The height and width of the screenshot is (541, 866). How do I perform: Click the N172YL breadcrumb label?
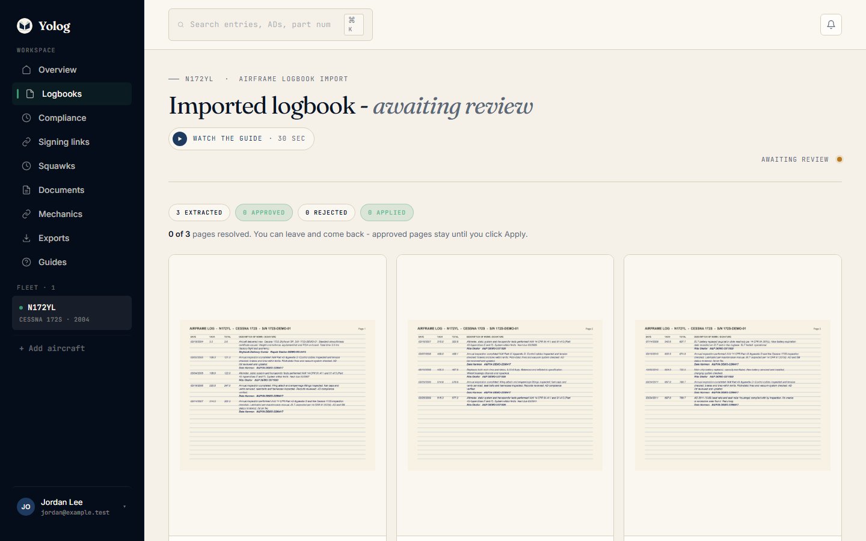pos(199,79)
